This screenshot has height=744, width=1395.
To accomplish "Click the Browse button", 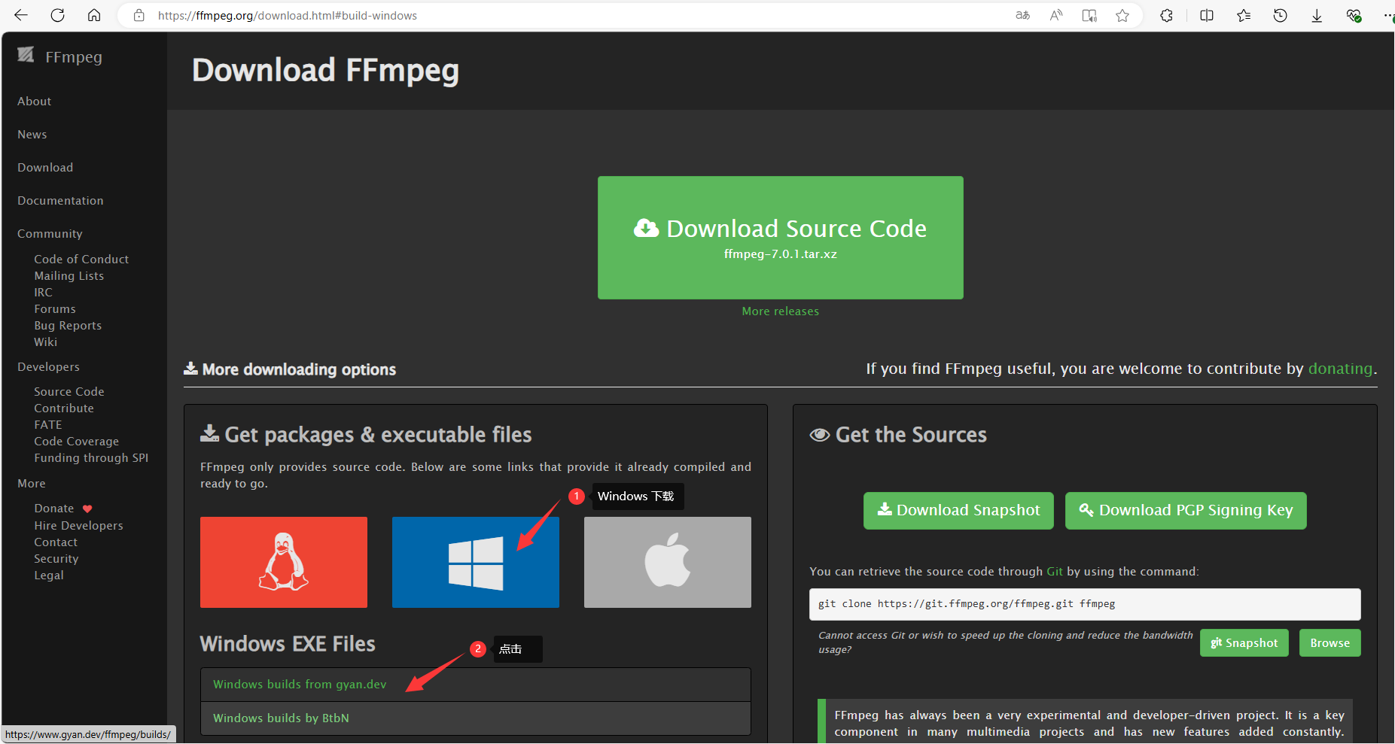I will click(x=1330, y=643).
